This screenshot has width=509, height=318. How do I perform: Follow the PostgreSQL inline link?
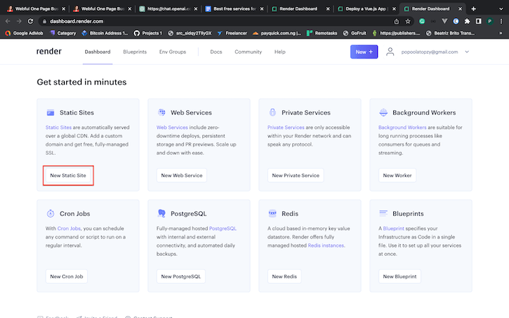pos(222,228)
